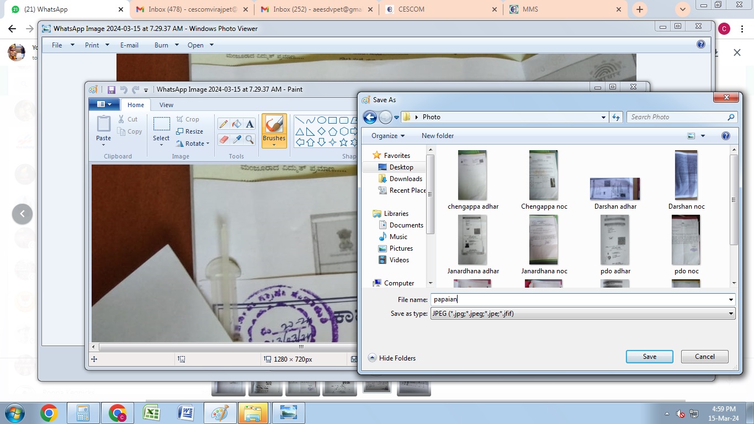Image resolution: width=754 pixels, height=424 pixels.
Task: Switch to the CESCOM browser tab
Action: coord(442,9)
